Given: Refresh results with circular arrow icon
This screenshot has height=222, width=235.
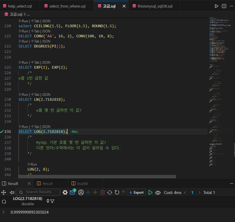Looking at the screenshot, I should (x=117, y=192).
